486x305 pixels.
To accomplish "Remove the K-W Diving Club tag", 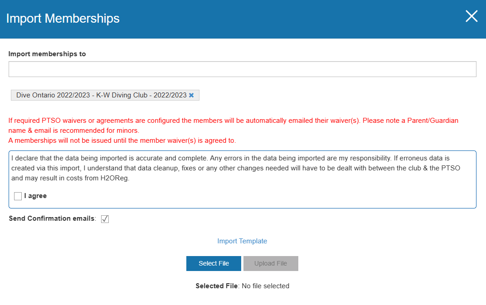I will pyautogui.click(x=191, y=95).
